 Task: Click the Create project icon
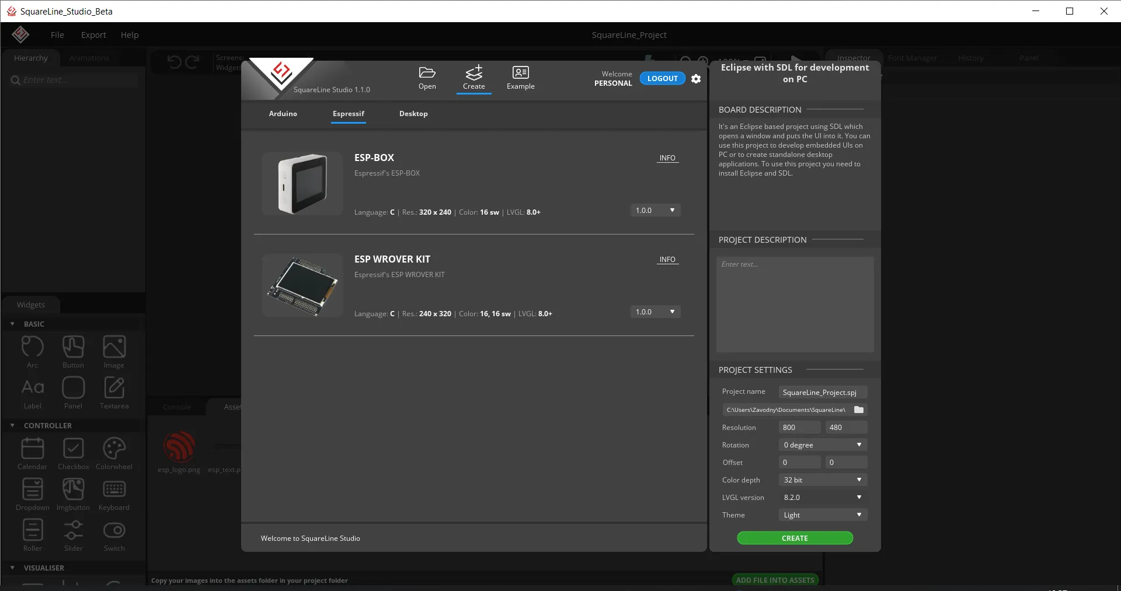coord(474,73)
